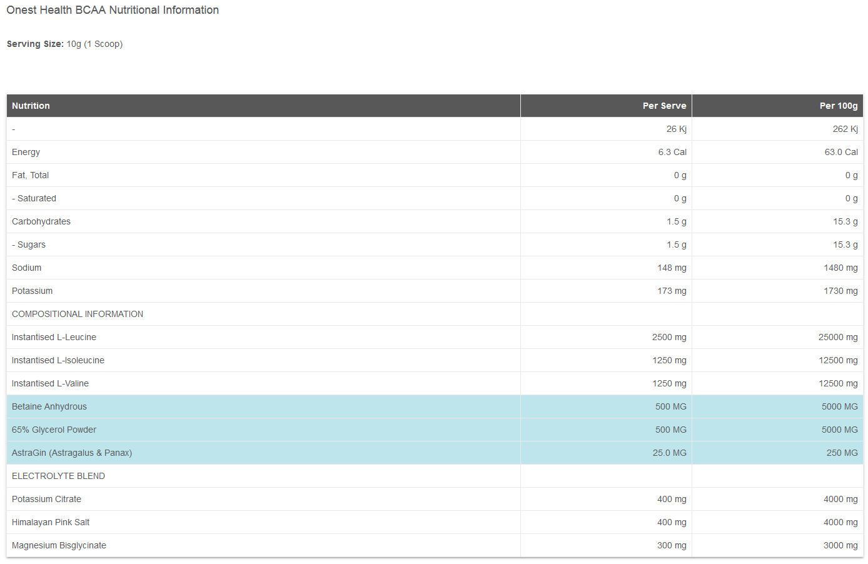This screenshot has width=868, height=564.
Task: Click the '65% Glycerol Powder' row label
Action: tap(54, 430)
